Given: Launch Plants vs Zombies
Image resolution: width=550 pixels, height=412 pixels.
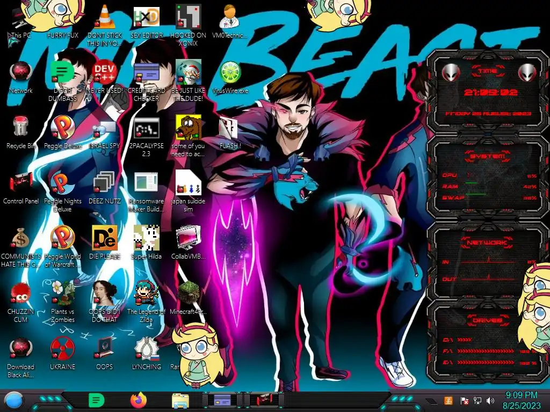Looking at the screenshot, I should pos(62,293).
